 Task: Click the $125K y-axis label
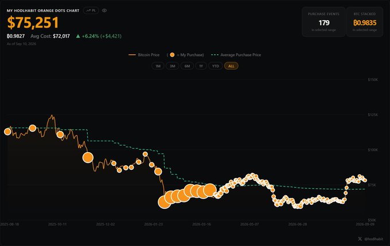[x=373, y=114]
